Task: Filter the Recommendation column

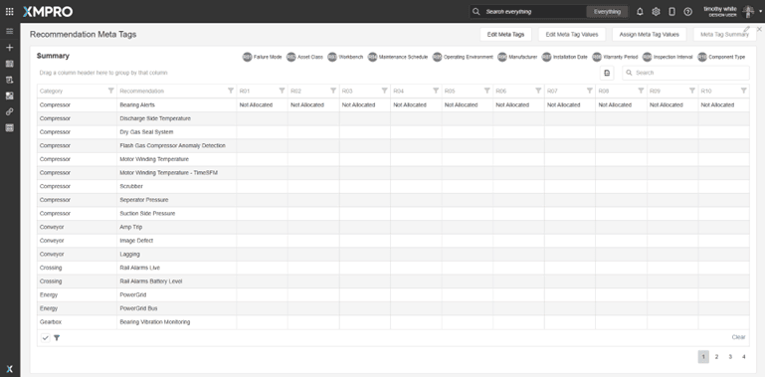Action: [231, 91]
